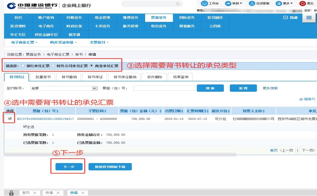This screenshot has width=317, height=196.
Task: Click the lock icon in bottom tab bar
Action: tap(11, 193)
